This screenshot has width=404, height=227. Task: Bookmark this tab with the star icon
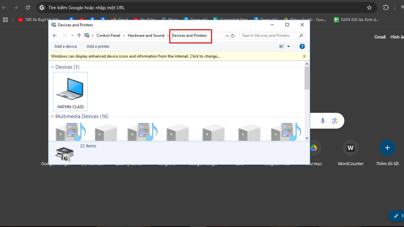click(369, 7)
